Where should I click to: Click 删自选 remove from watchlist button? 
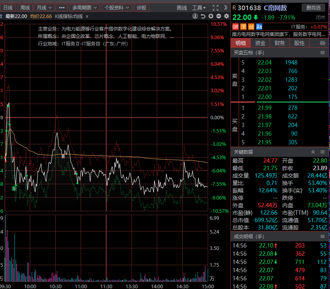(x=314, y=8)
